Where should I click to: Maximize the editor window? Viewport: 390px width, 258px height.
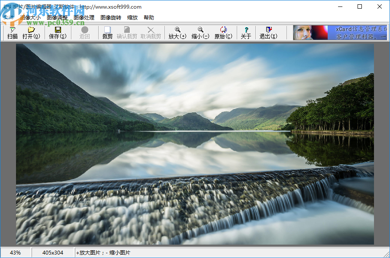tap(360, 6)
